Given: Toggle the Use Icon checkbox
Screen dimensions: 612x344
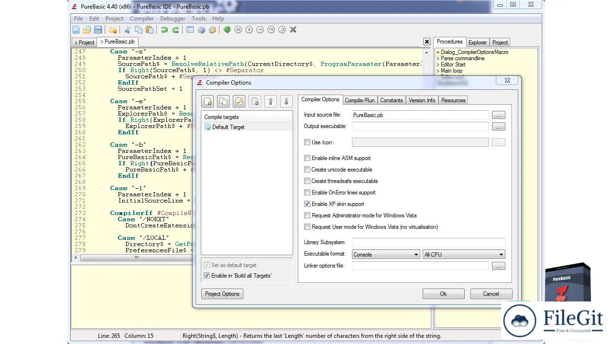Looking at the screenshot, I should coord(307,142).
